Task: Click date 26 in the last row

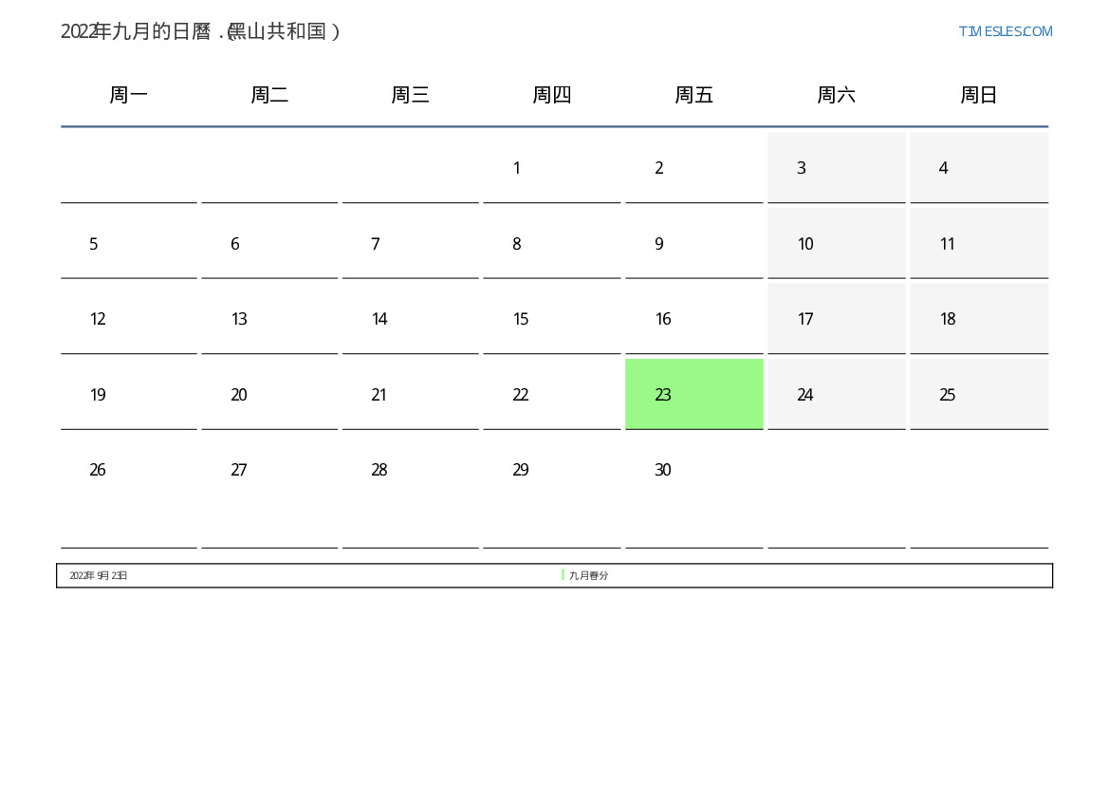Action: pos(98,470)
